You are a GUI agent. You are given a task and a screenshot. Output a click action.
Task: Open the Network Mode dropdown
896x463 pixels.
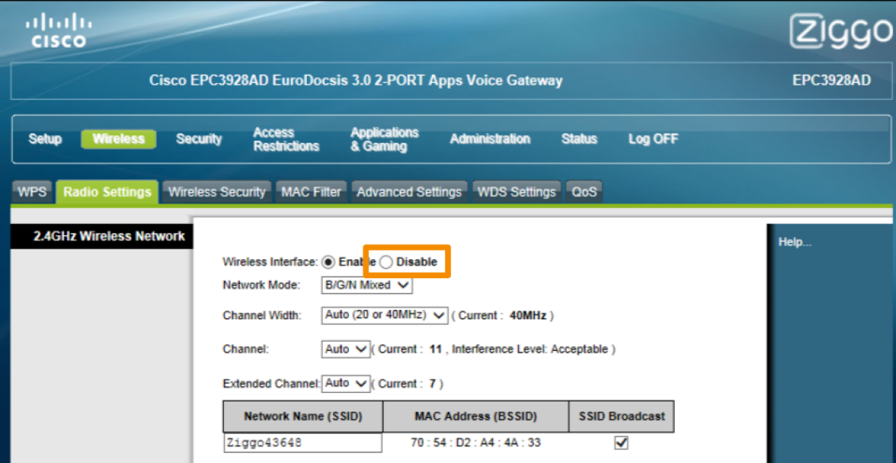tap(366, 285)
